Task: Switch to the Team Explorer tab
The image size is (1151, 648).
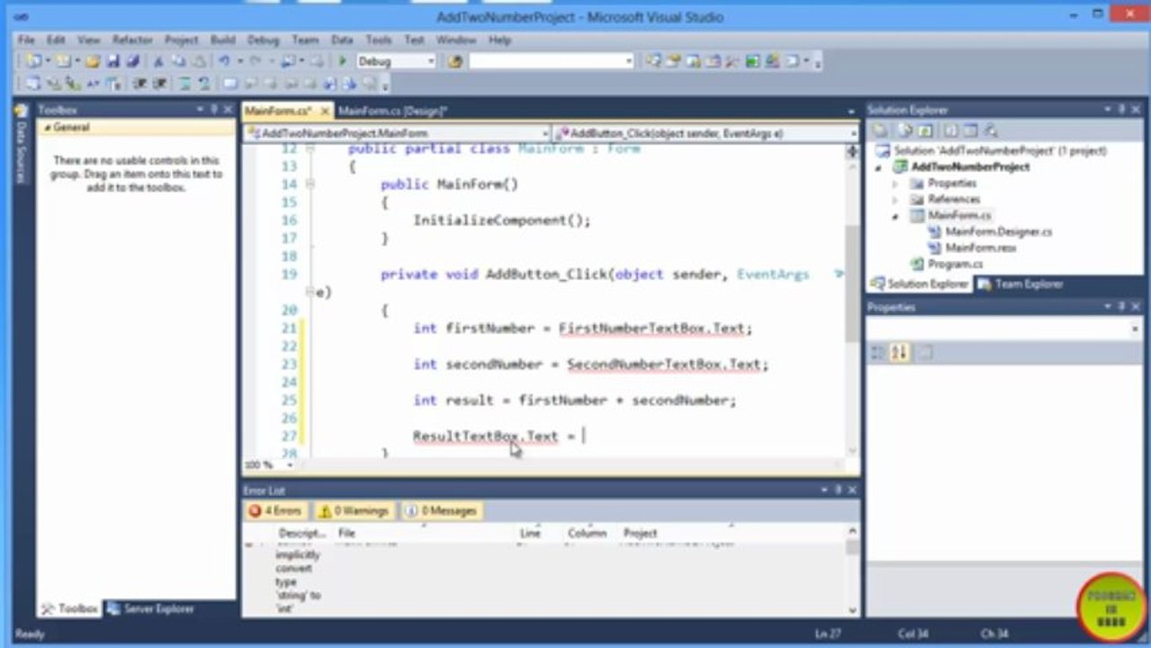Action: [1020, 284]
